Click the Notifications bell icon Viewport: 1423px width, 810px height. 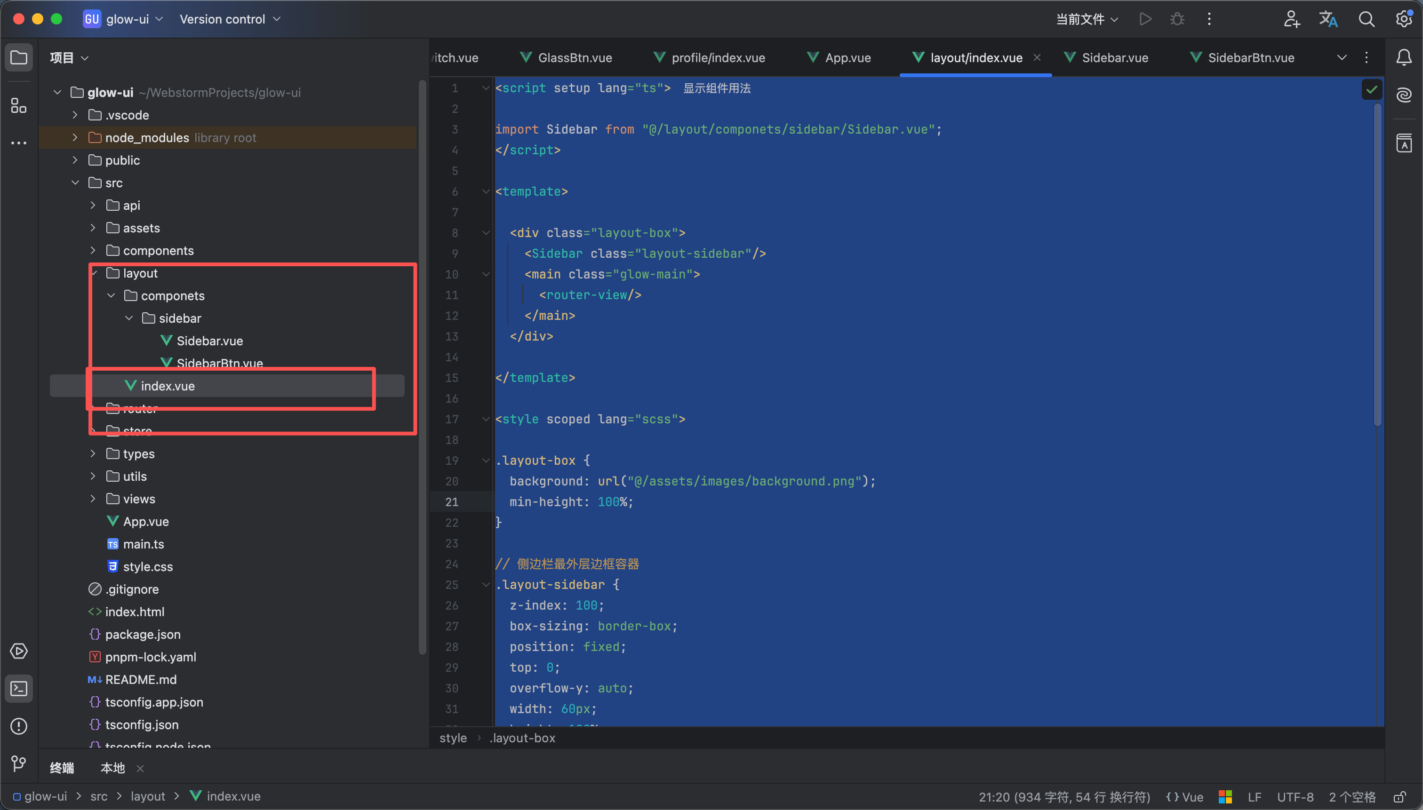pos(1404,57)
